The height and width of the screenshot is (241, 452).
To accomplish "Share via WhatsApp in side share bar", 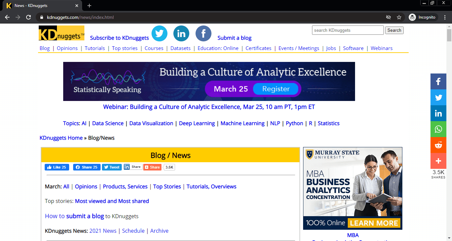I will [438, 129].
